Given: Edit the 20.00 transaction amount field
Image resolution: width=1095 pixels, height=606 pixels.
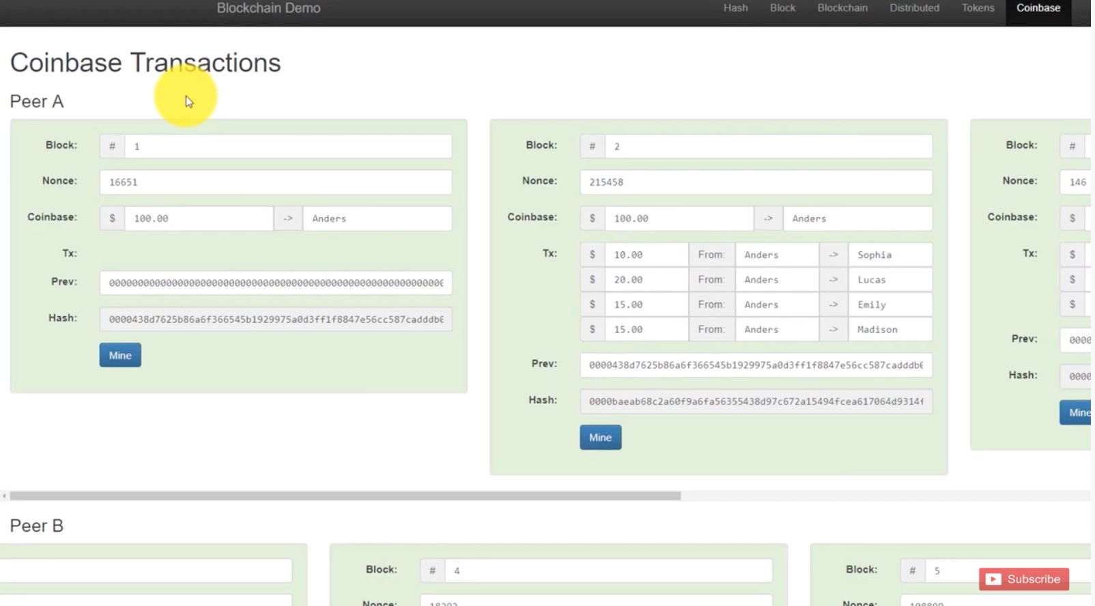Looking at the screenshot, I should click(646, 280).
